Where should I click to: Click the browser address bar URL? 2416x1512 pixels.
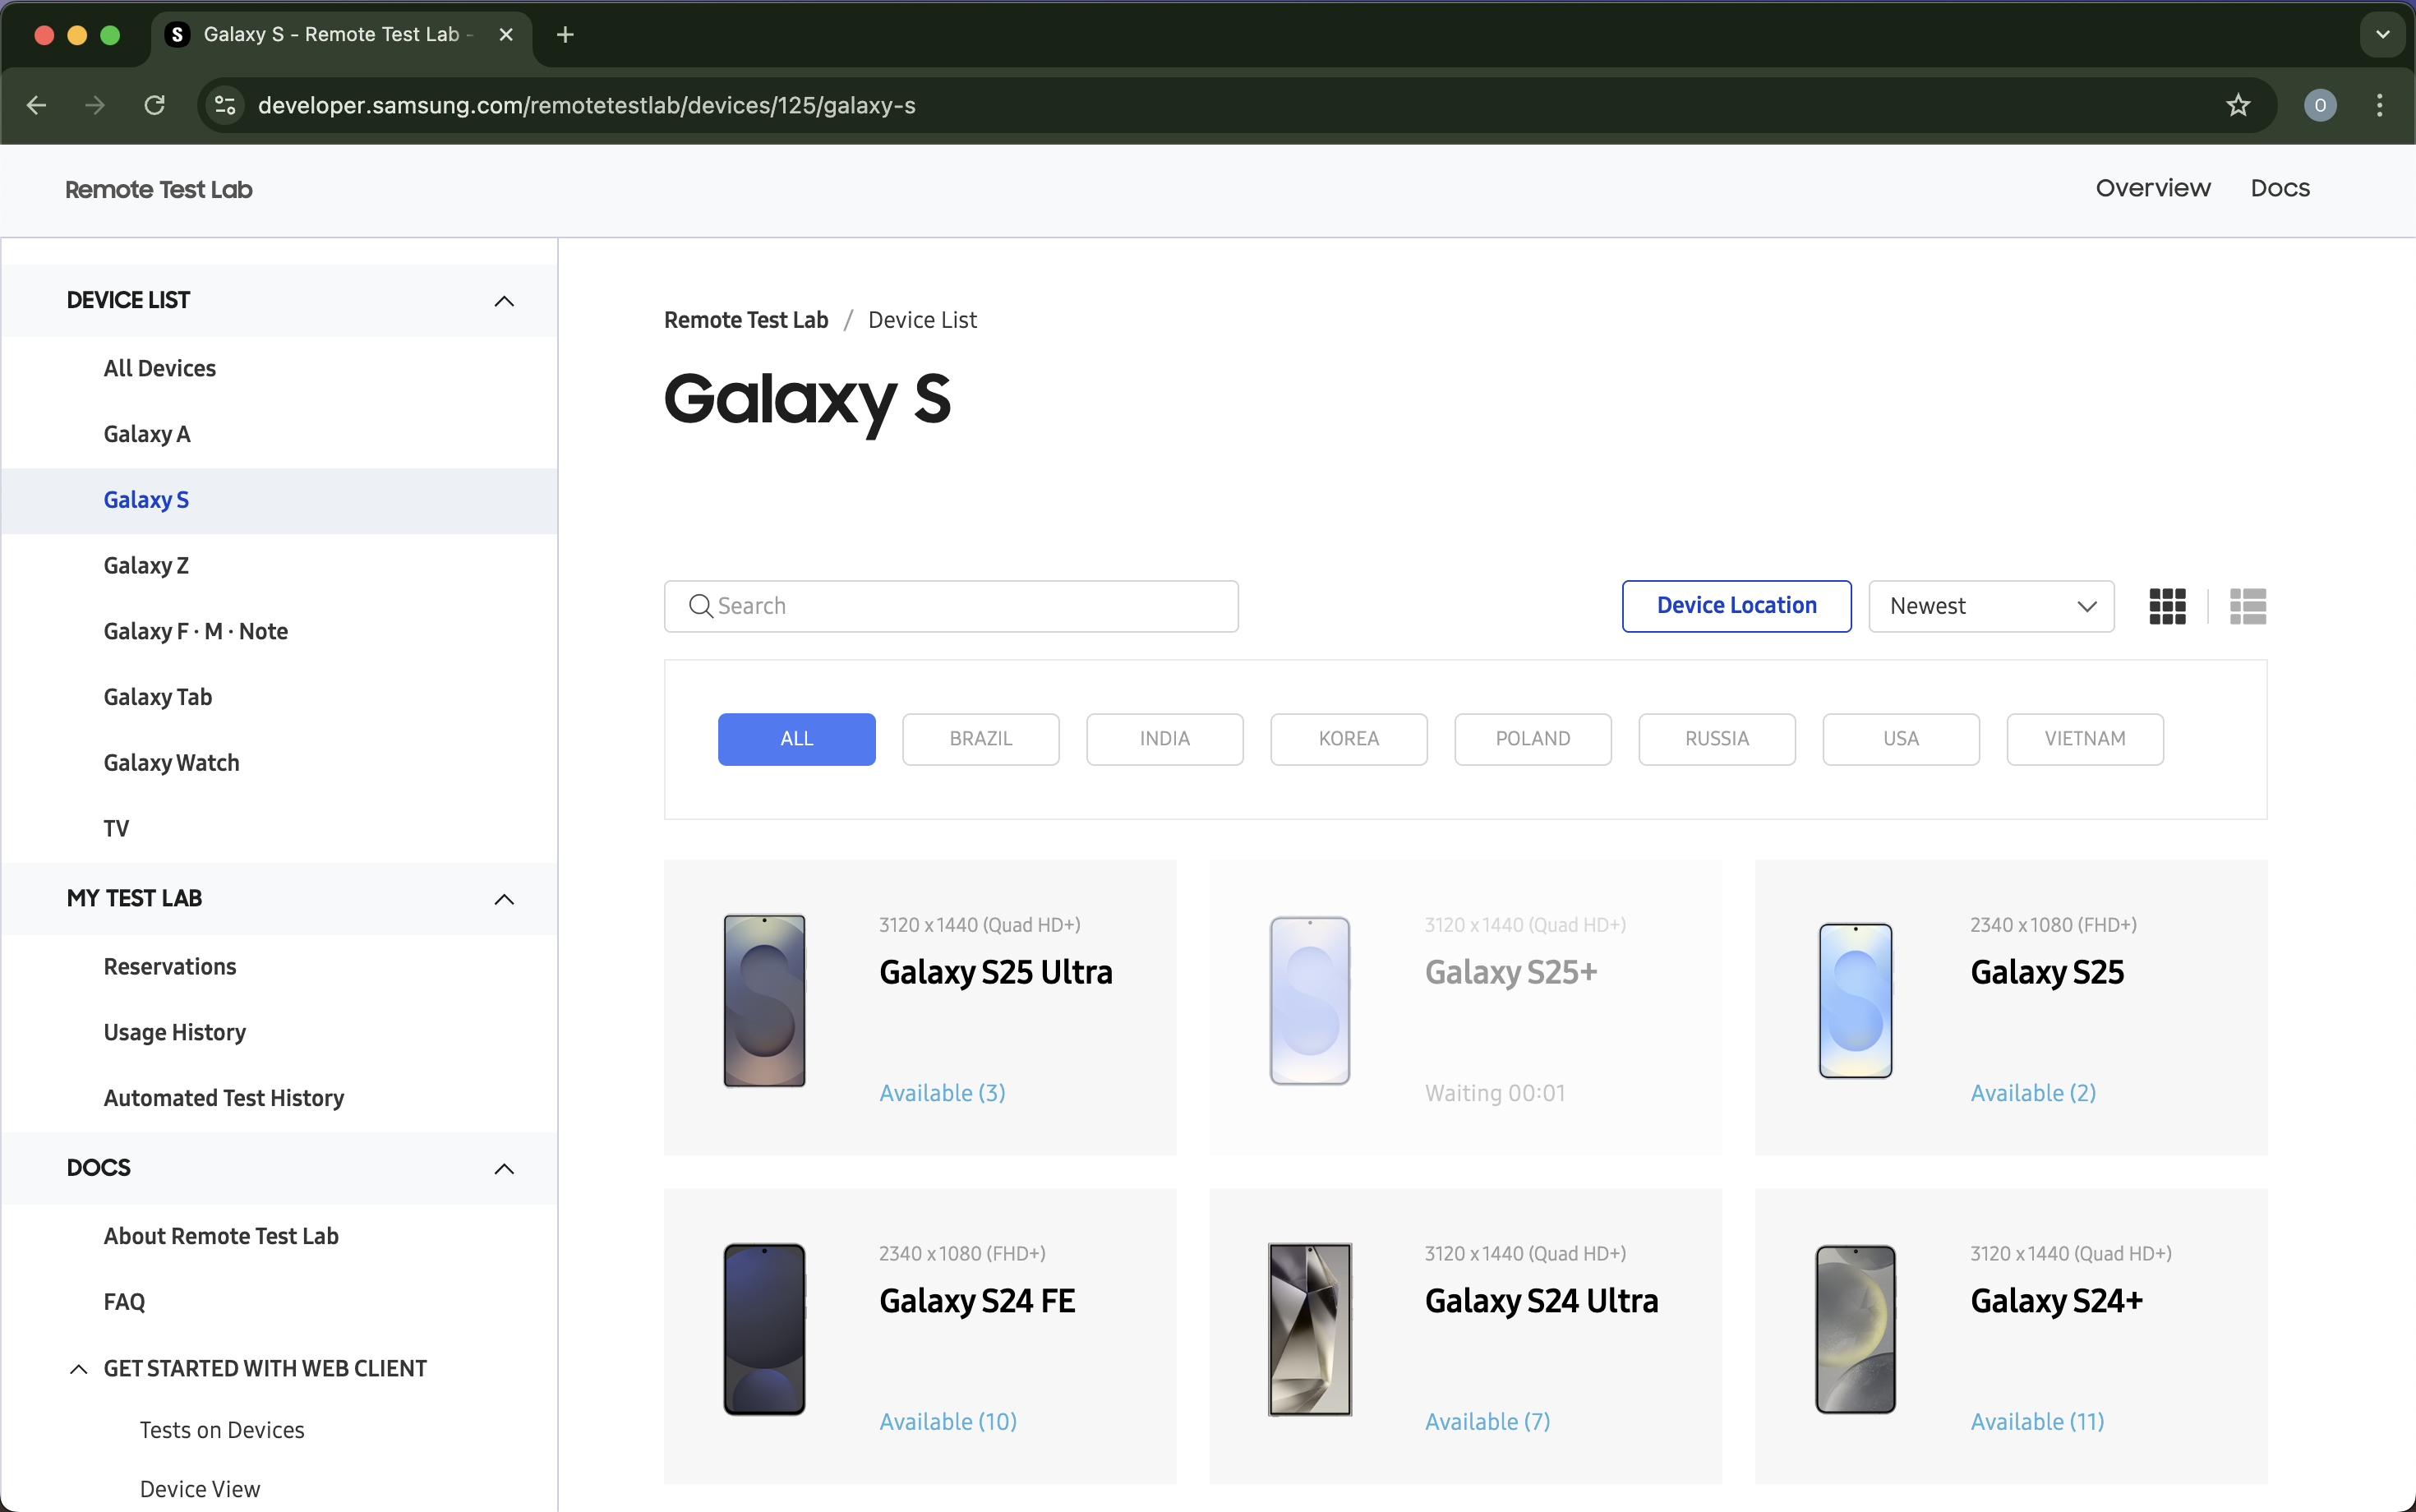(586, 105)
